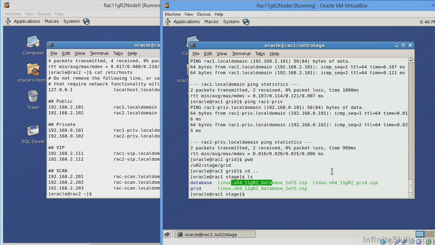Open Places menu in rac1 GNOME panel
435x245 pixels.
pos(211,22)
